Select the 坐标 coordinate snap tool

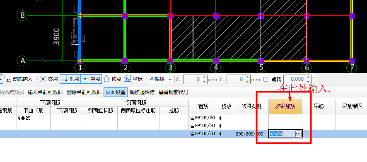click(133, 79)
